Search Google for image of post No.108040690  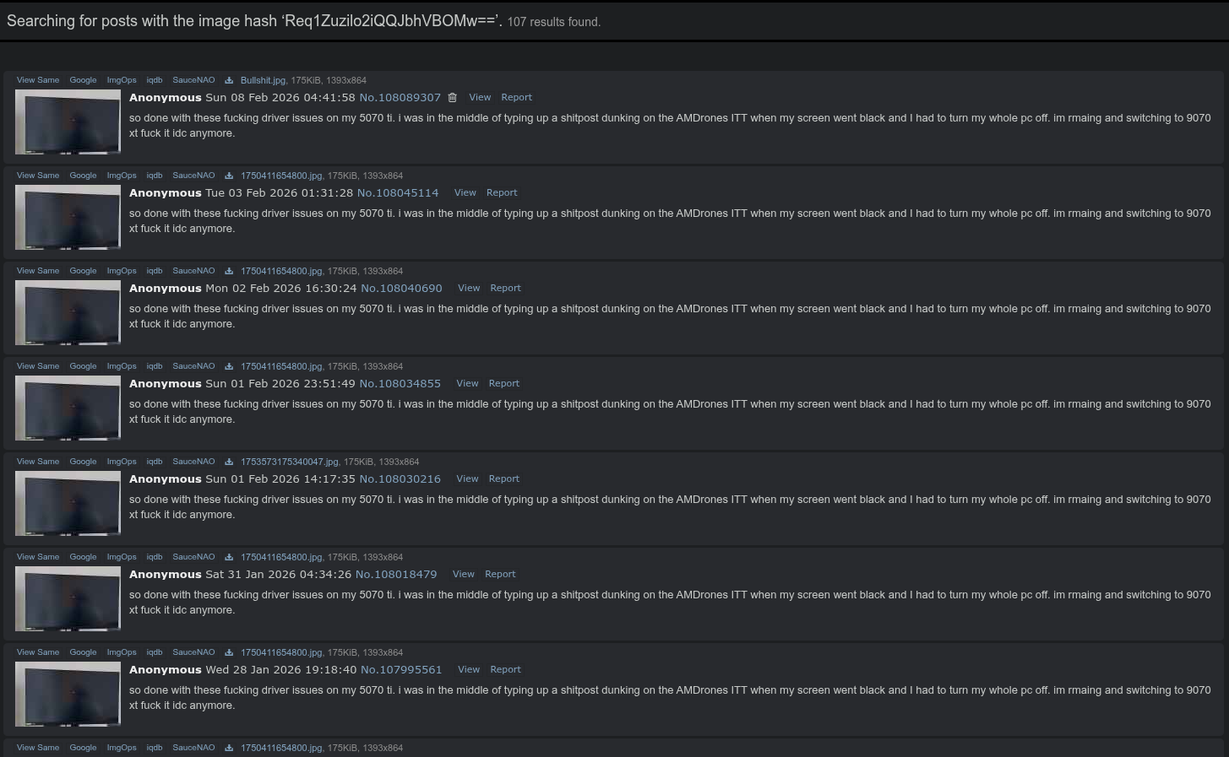pos(83,271)
